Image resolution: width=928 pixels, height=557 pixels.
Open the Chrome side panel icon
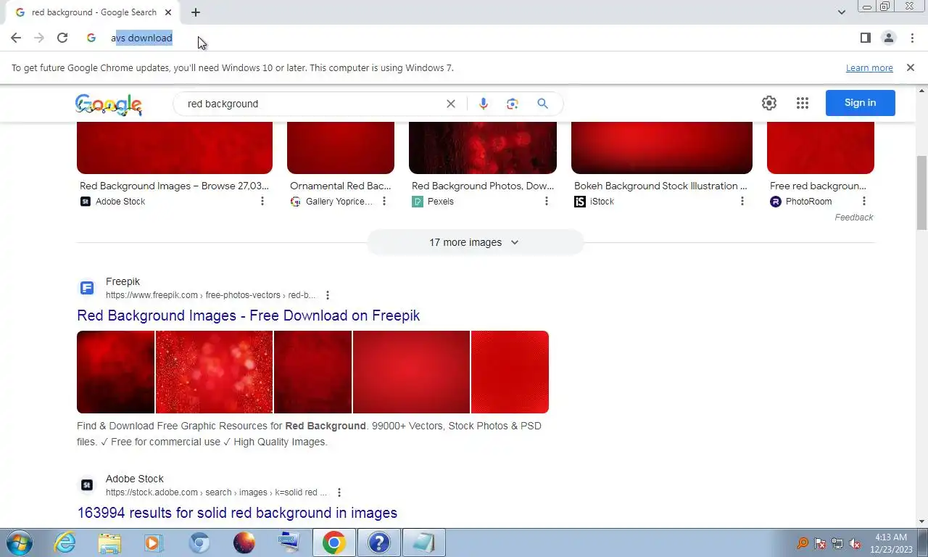865,38
